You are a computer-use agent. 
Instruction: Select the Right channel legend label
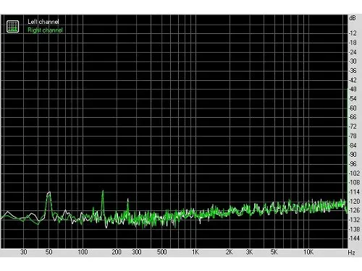[x=45, y=30]
